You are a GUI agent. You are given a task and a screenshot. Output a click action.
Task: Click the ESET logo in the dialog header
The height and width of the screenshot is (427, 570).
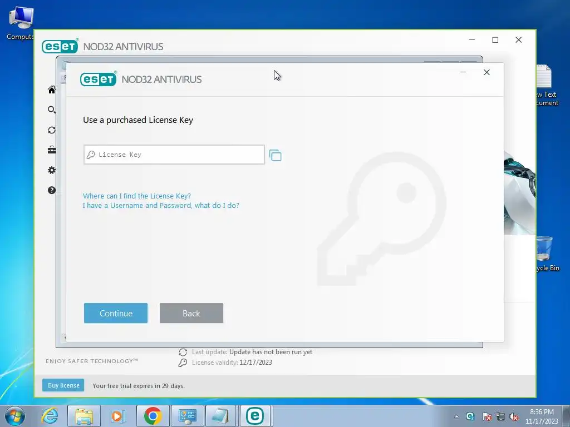[98, 79]
